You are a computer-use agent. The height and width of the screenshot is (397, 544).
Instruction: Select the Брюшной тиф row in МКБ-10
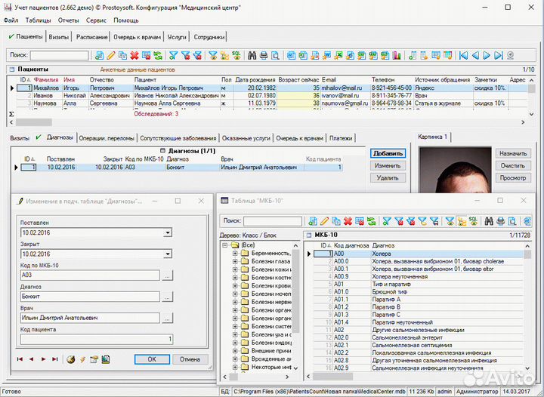[x=388, y=290]
